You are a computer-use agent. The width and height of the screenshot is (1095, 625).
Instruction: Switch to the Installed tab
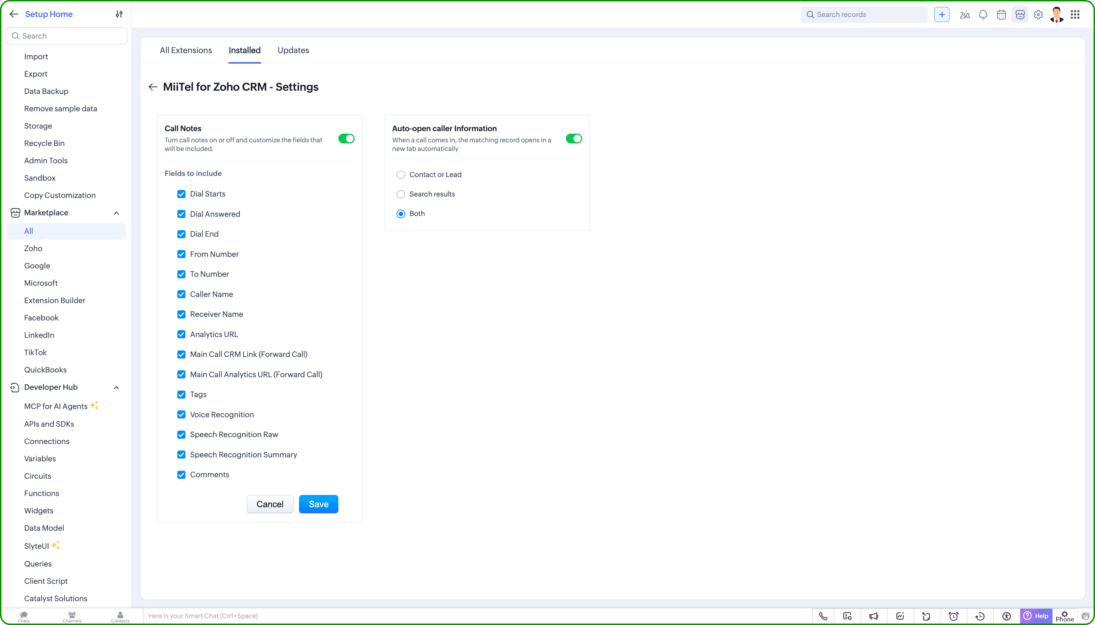pyautogui.click(x=244, y=50)
